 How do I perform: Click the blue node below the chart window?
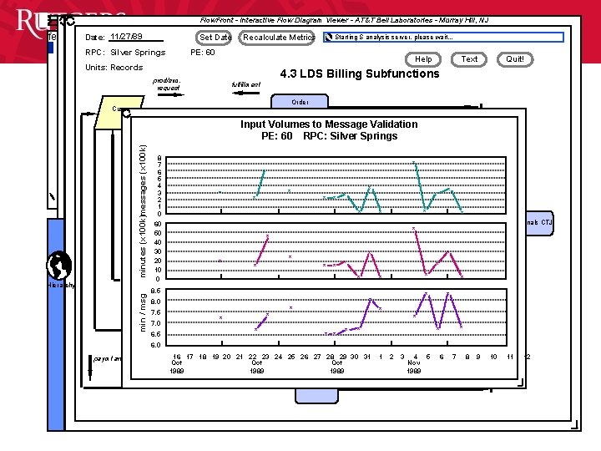tap(316, 396)
